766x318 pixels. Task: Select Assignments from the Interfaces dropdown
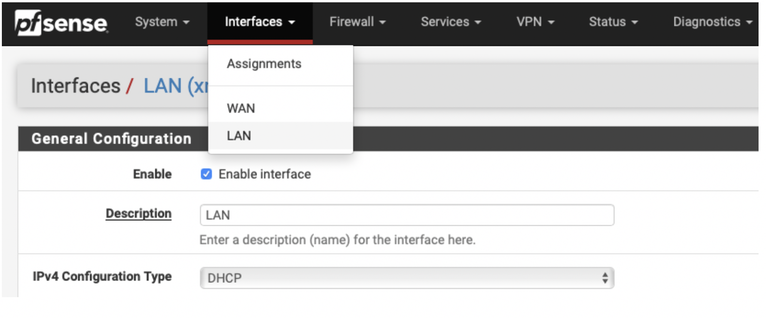pyautogui.click(x=264, y=64)
